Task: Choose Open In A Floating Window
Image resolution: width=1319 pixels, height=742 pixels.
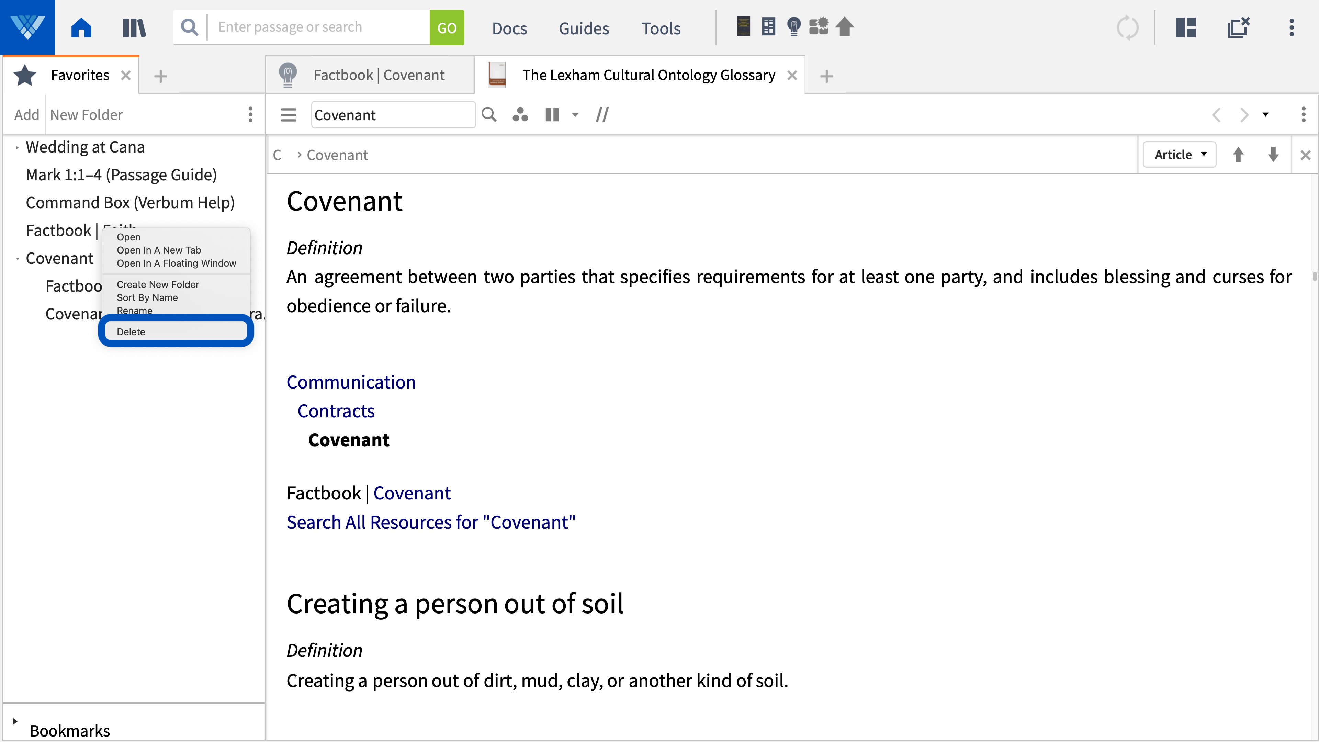Action: (x=176, y=263)
